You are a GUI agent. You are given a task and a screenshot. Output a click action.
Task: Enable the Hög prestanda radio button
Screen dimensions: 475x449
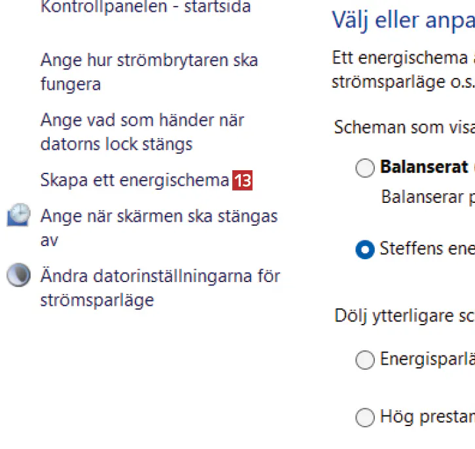tap(365, 417)
